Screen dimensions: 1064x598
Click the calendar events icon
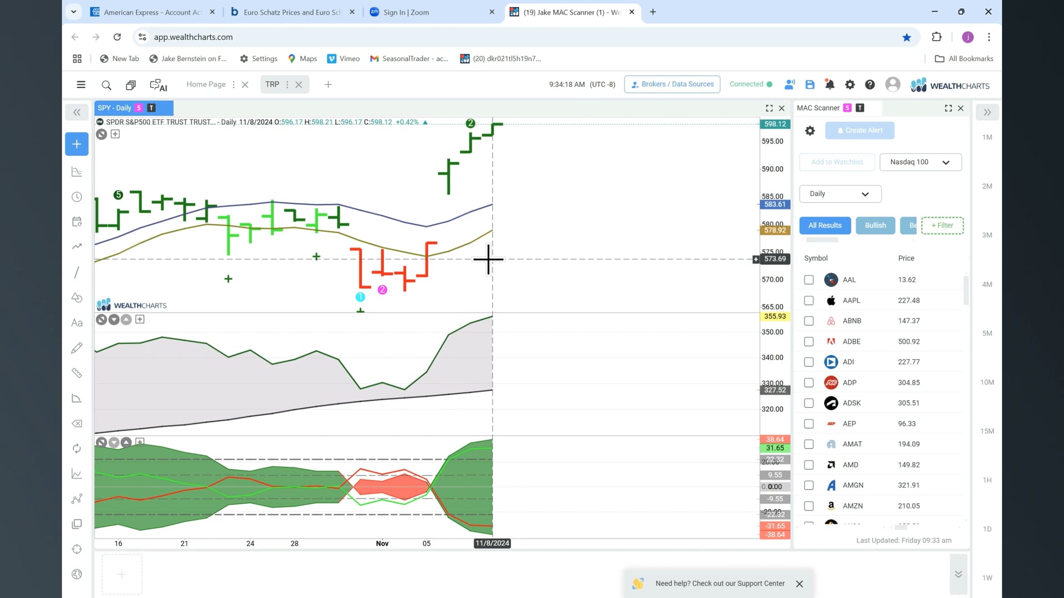pos(77,221)
